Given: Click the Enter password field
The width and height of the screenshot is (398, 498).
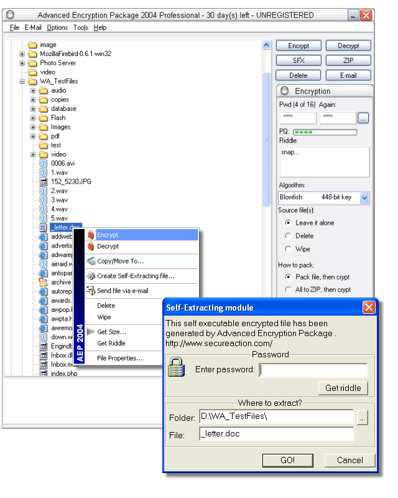Looking at the screenshot, I should click(x=313, y=370).
